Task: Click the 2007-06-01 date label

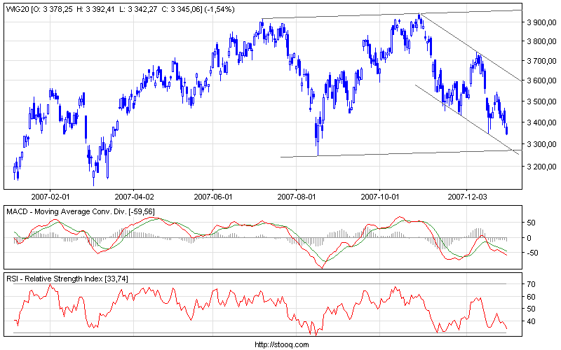Action: 213,197
